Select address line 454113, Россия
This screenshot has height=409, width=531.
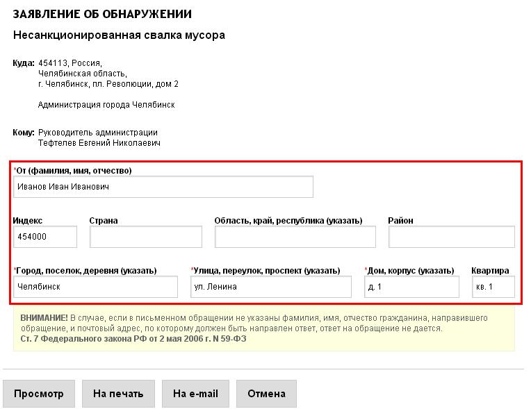click(70, 63)
